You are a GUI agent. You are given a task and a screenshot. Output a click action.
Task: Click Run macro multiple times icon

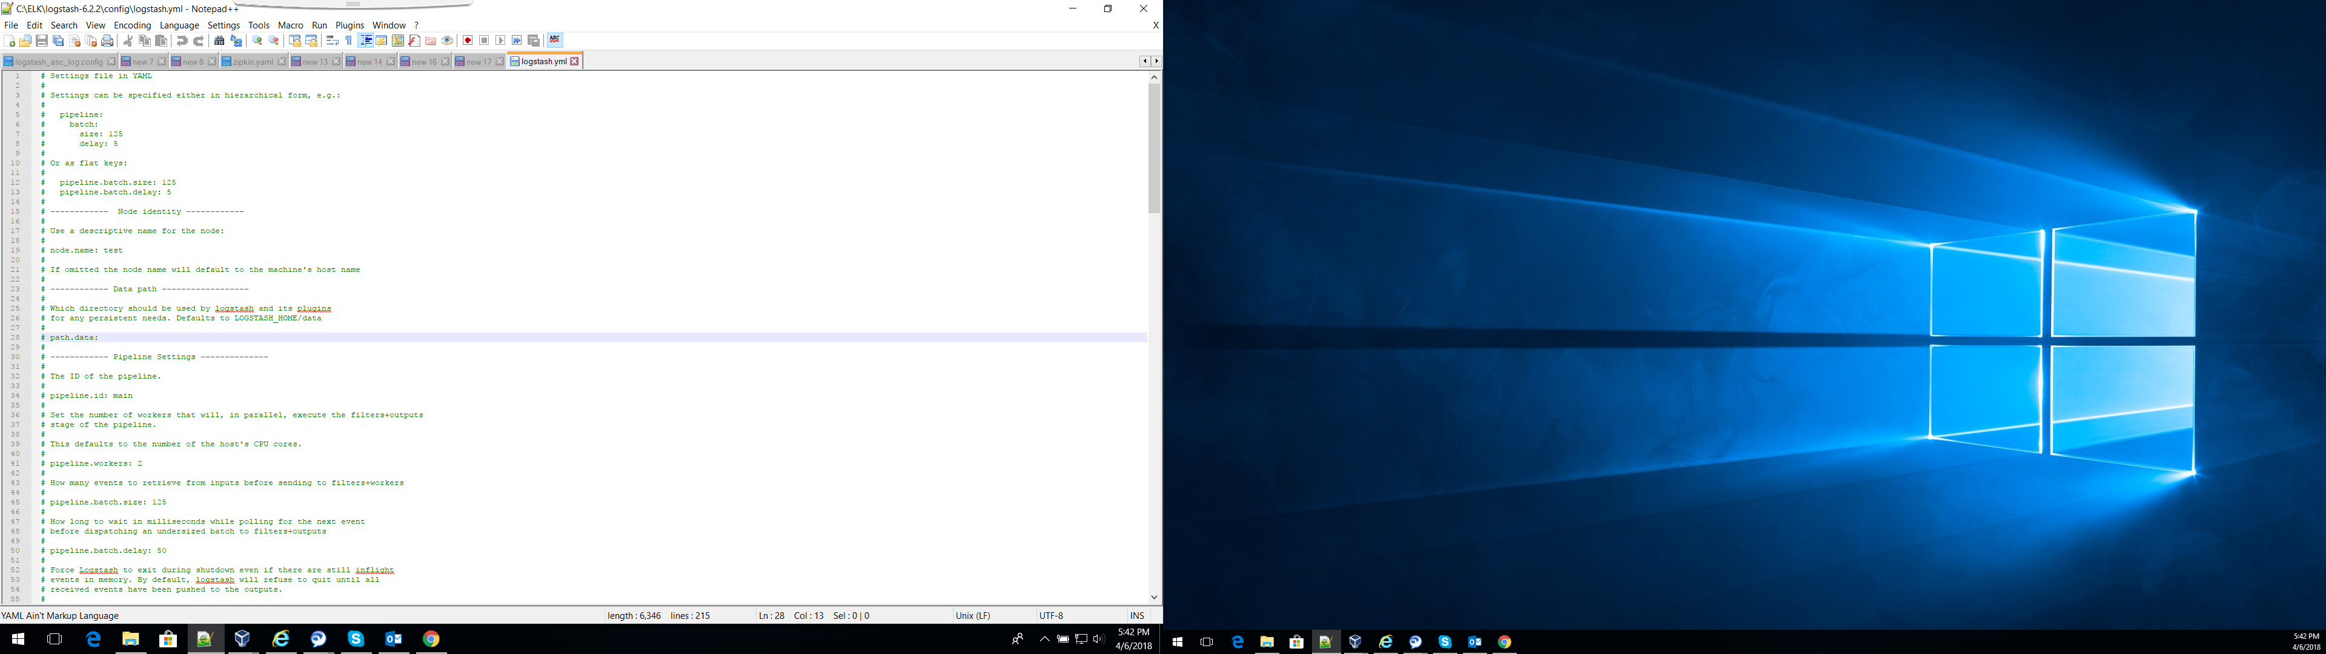(x=517, y=41)
